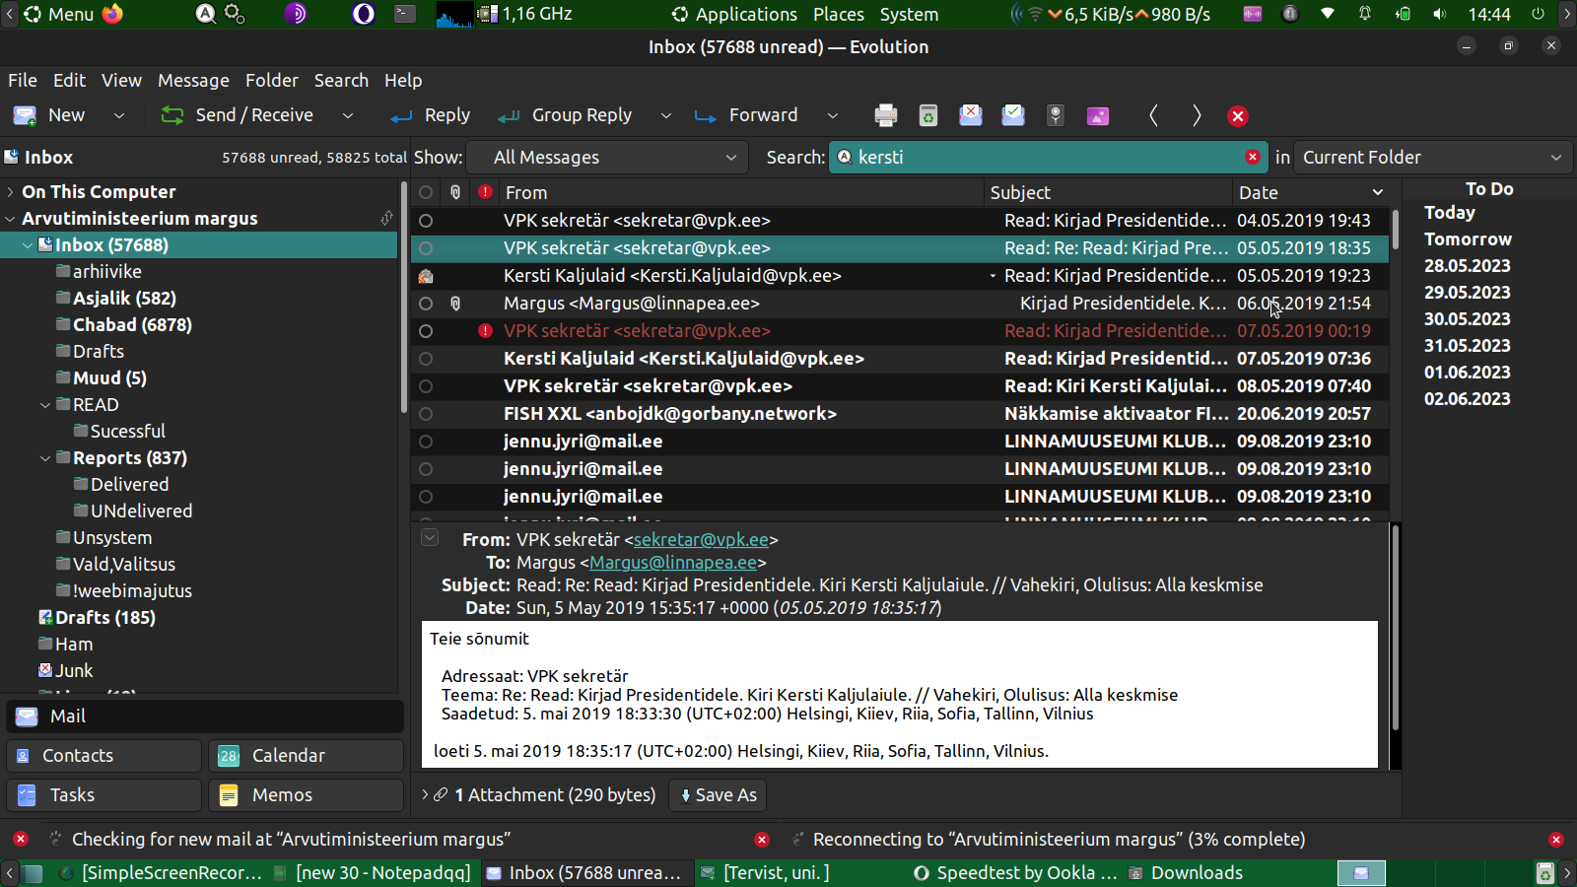The image size is (1577, 887).
Task: Collapse the Reports folder tree
Action: (x=45, y=458)
